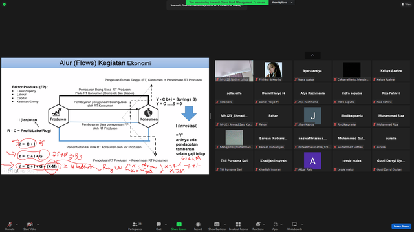
Task: Click the Rindika prania participant tile
Action: click(x=352, y=116)
